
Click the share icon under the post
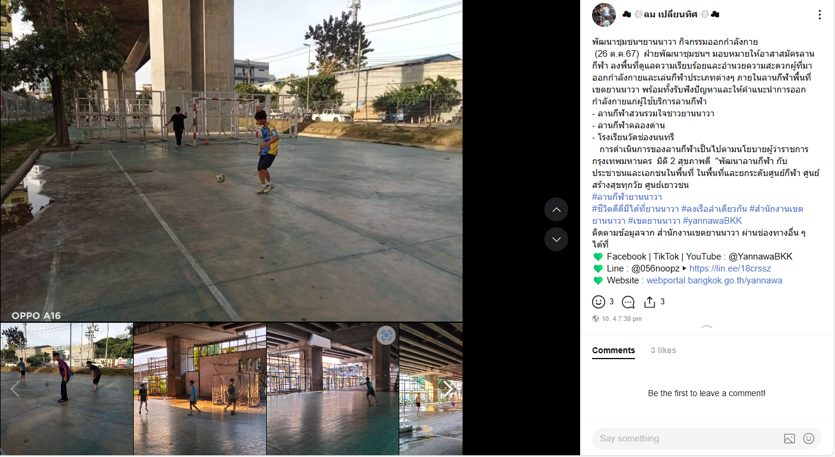650,302
